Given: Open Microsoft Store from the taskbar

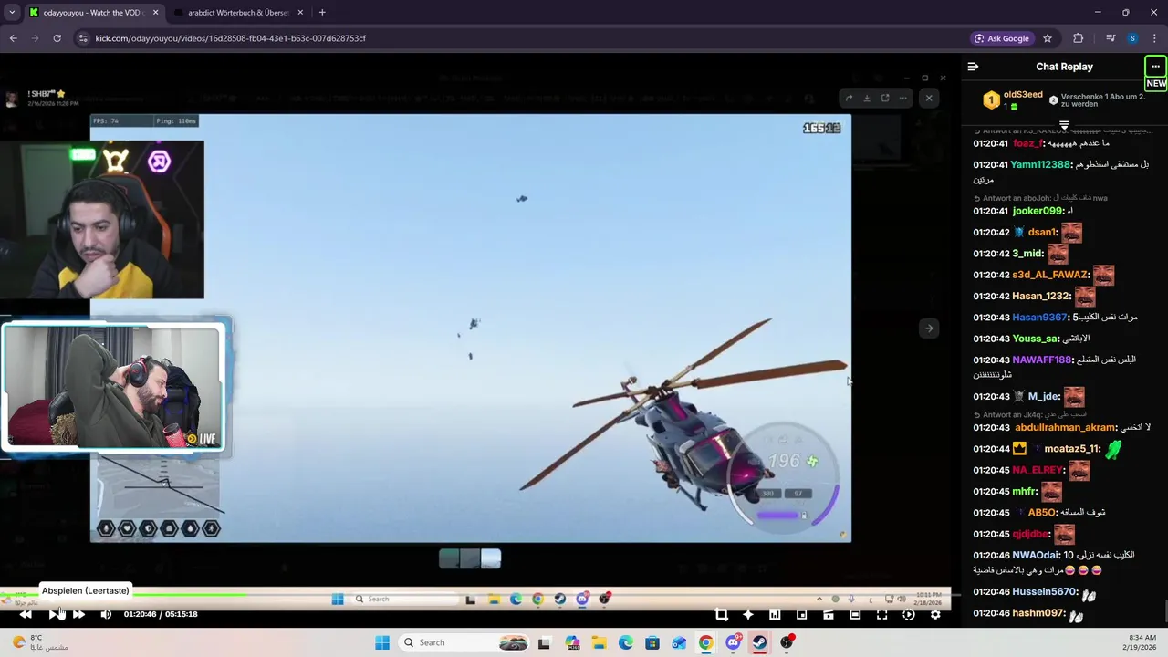Looking at the screenshot, I should pyautogui.click(x=652, y=642).
